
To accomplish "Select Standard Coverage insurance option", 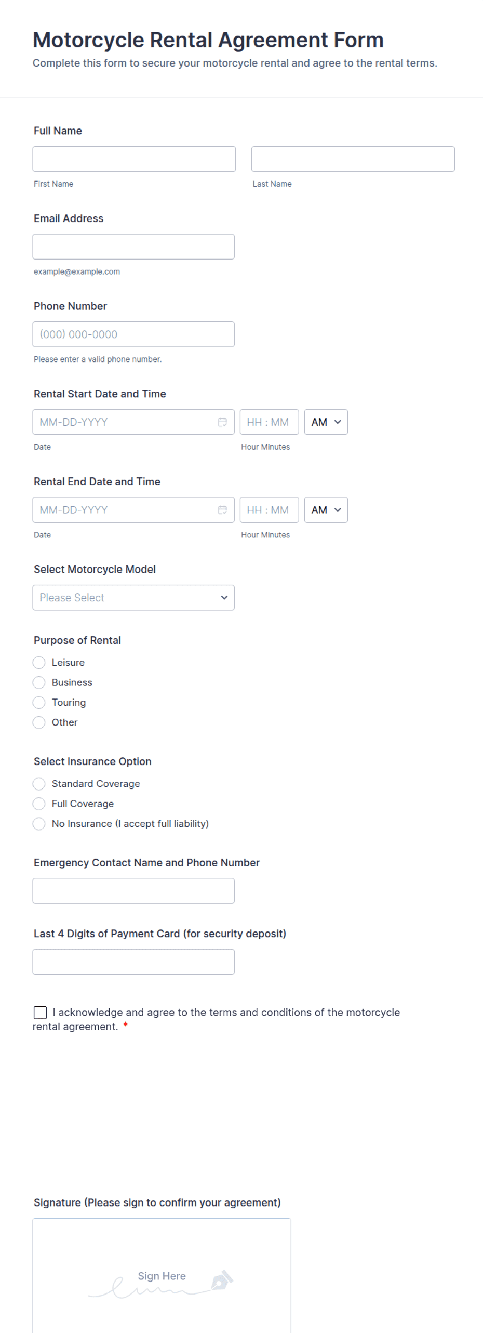I will [x=39, y=784].
